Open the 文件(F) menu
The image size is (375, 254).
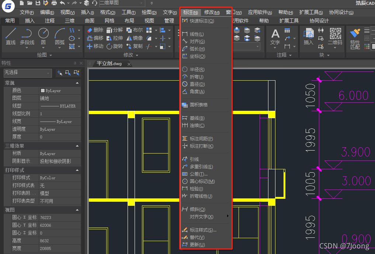click(x=27, y=13)
